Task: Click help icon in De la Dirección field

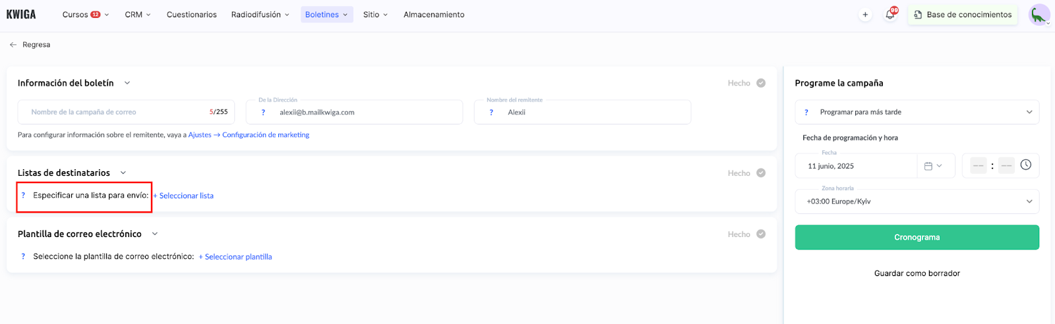Action: coord(263,113)
